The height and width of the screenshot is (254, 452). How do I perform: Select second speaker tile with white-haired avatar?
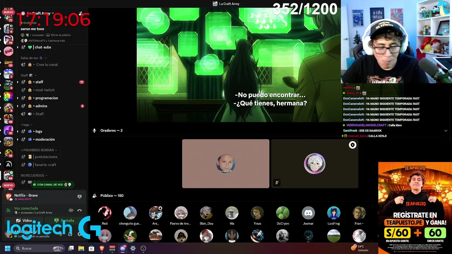[315, 164]
